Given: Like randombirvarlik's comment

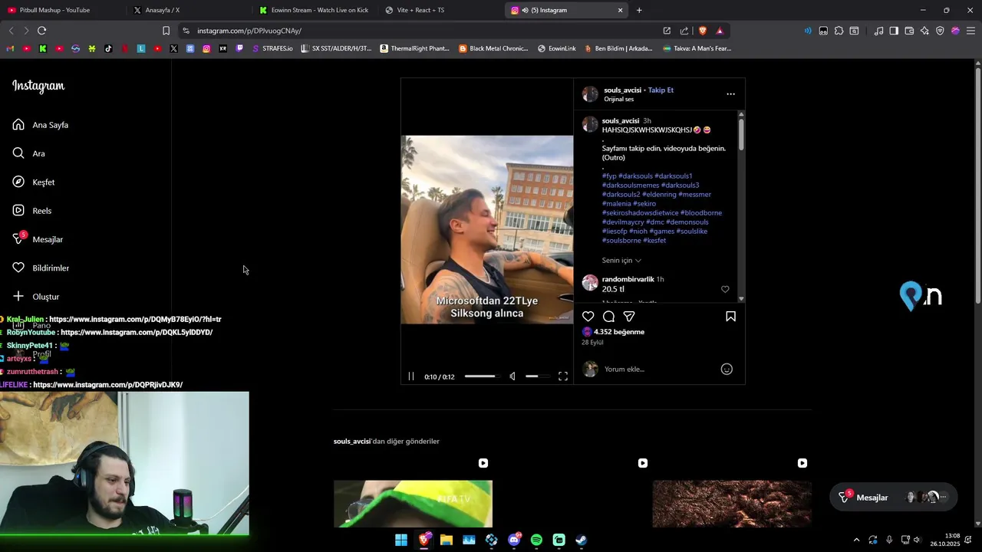Looking at the screenshot, I should (725, 289).
